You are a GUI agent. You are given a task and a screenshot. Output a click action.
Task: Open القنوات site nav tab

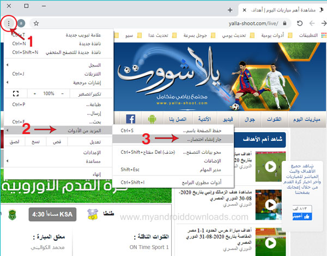pyautogui.click(x=274, y=120)
